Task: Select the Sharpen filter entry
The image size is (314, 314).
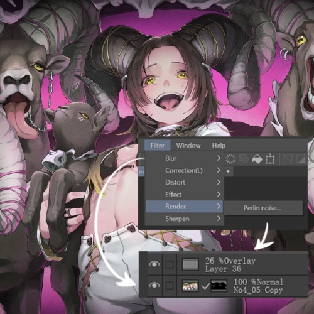Action: point(185,219)
